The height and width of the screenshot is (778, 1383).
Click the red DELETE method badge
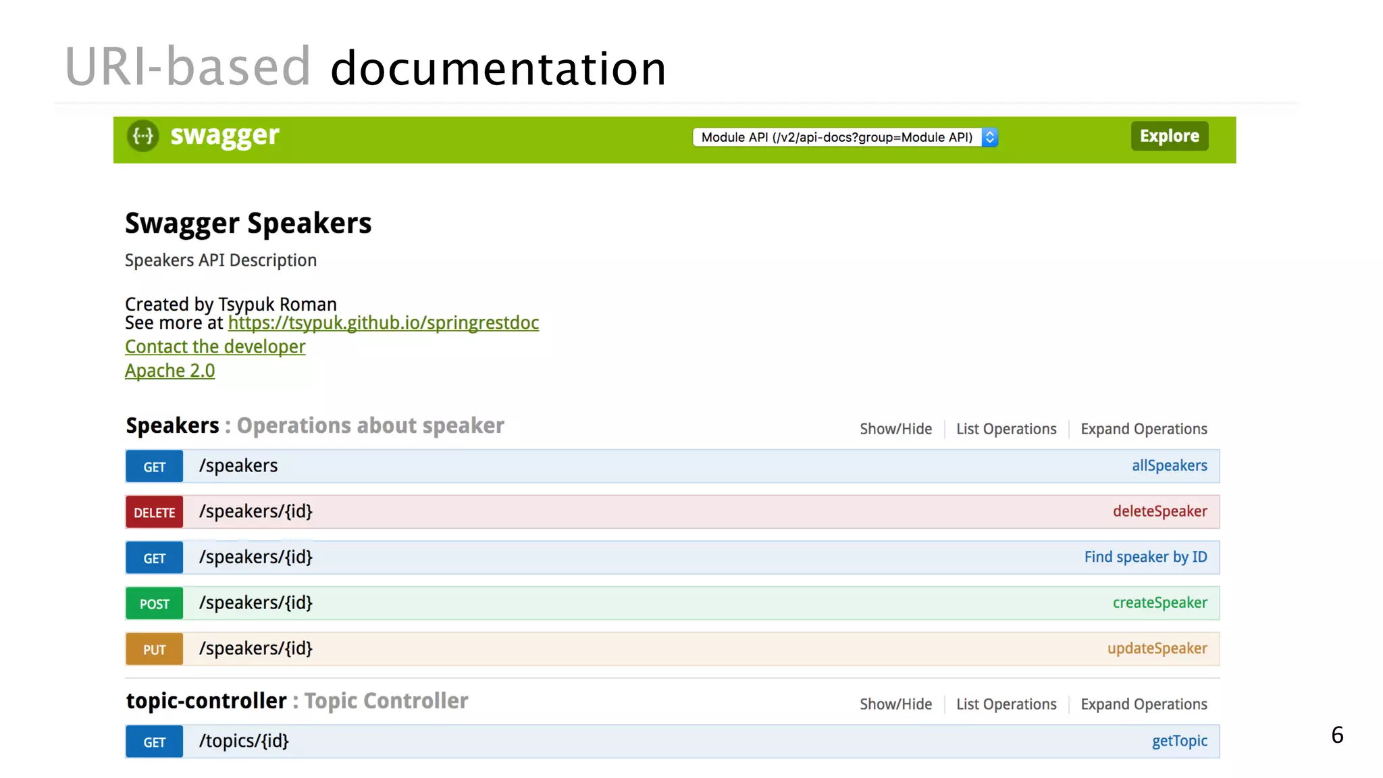[155, 512]
